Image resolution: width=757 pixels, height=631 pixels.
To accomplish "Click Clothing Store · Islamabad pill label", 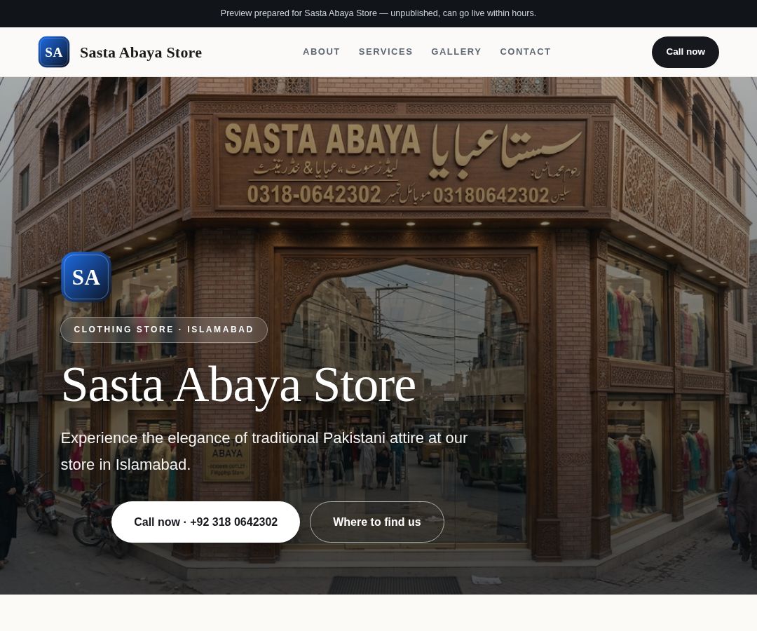I will [x=163, y=330].
